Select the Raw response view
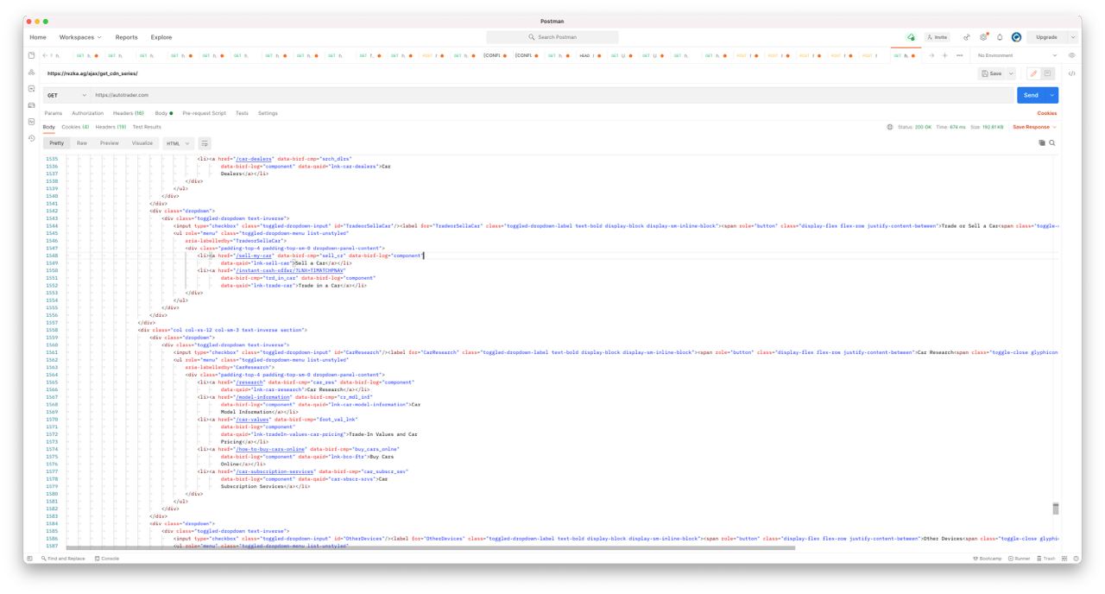The height and width of the screenshot is (594, 1105). coord(81,143)
